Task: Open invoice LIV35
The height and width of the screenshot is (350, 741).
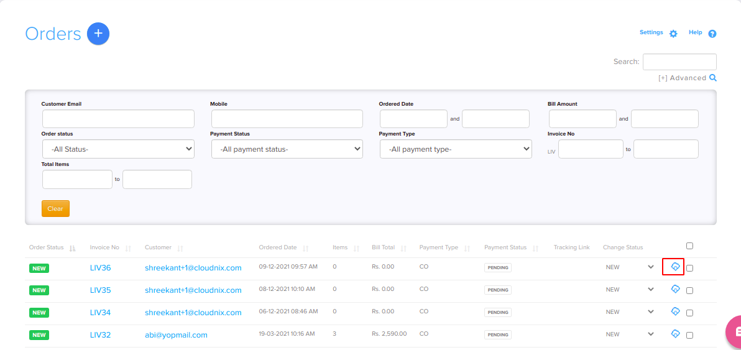Action: [x=100, y=290]
